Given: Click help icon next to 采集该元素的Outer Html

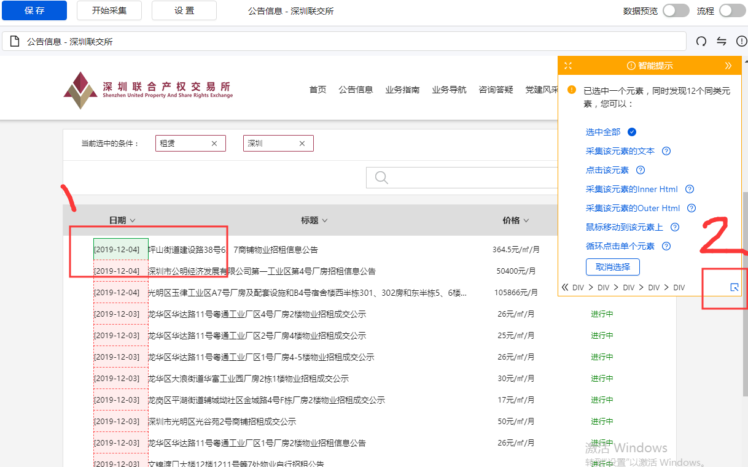Looking at the screenshot, I should [x=692, y=208].
